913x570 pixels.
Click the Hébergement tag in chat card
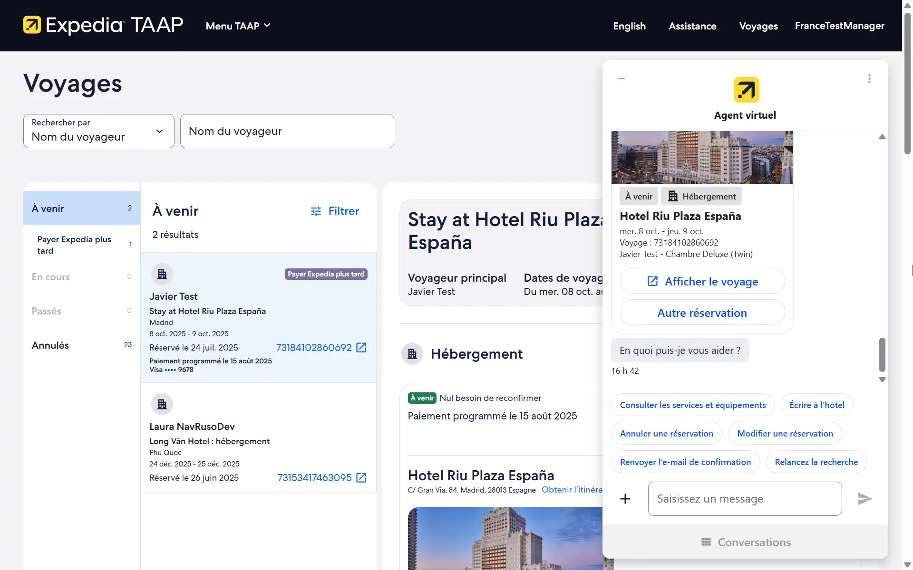701,196
